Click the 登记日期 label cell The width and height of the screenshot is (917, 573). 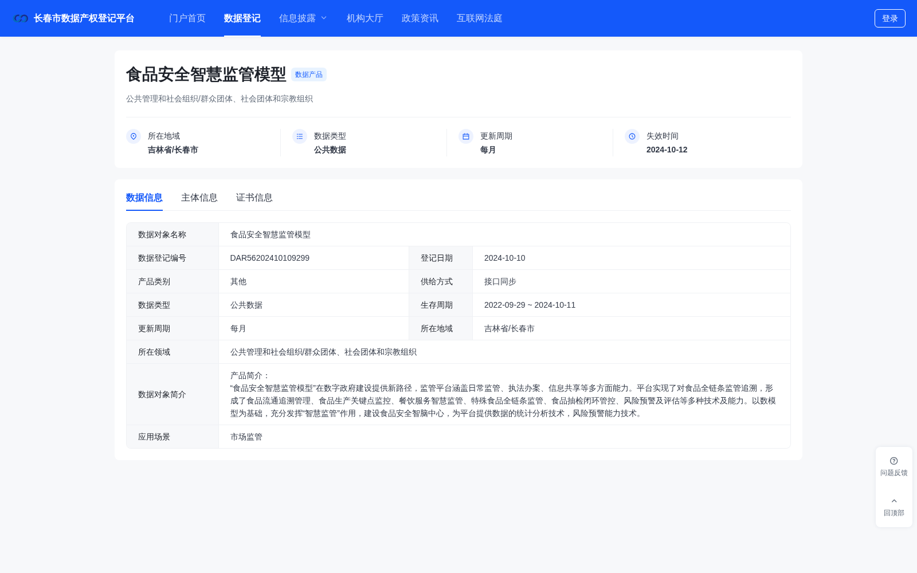[x=441, y=258]
